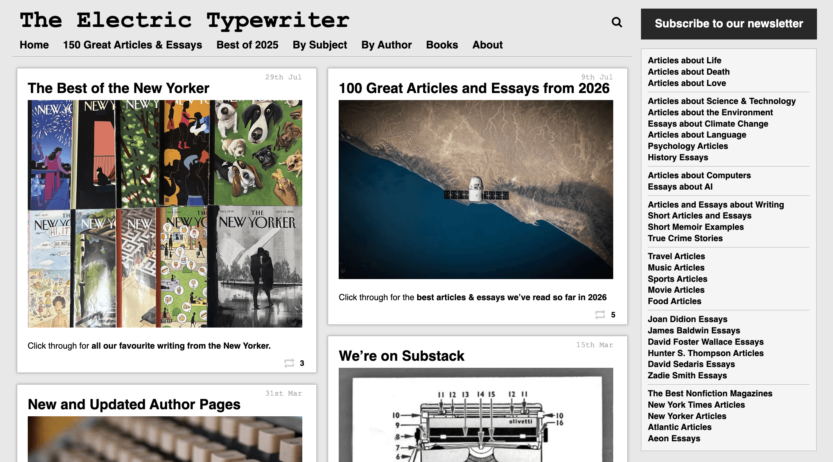Open True Crime Stories
The height and width of the screenshot is (462, 833).
(685, 238)
